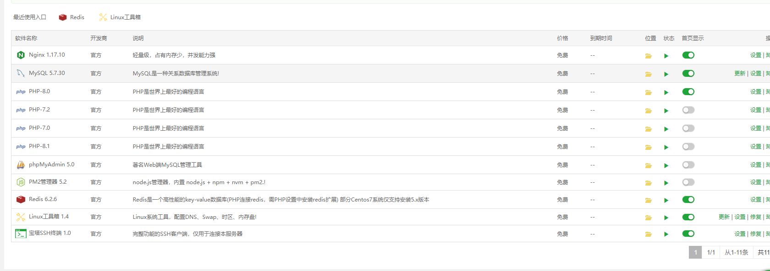Open the folder icon for phpMyAdmin 5.0
770x271 pixels.
point(648,165)
